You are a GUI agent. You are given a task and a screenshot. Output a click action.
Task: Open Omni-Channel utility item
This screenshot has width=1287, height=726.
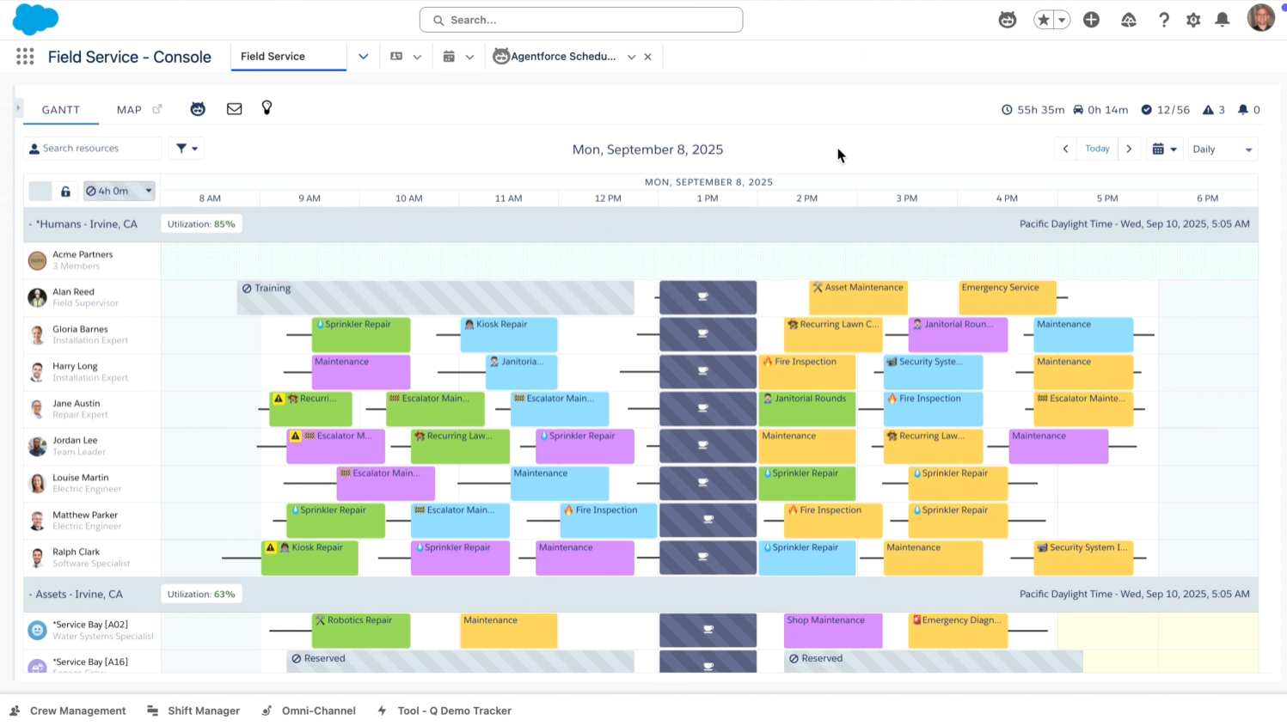(x=309, y=711)
